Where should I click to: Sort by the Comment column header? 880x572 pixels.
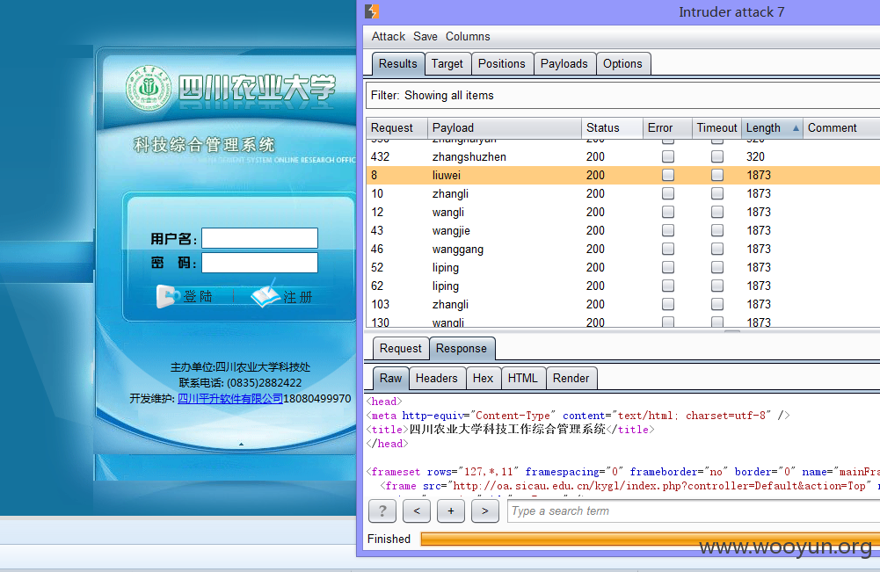click(x=840, y=128)
